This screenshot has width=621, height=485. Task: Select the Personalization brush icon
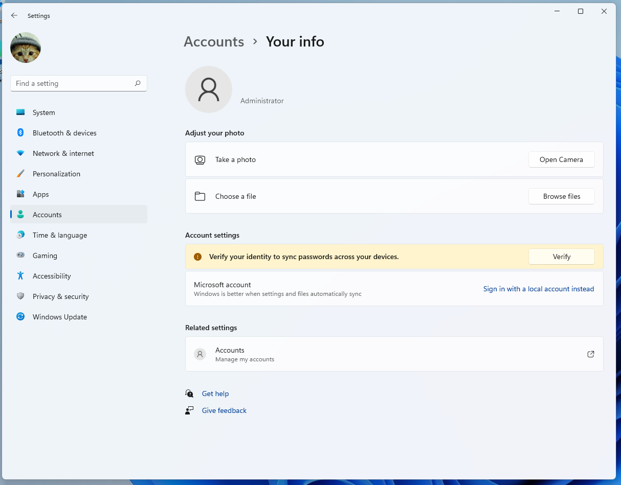(20, 173)
